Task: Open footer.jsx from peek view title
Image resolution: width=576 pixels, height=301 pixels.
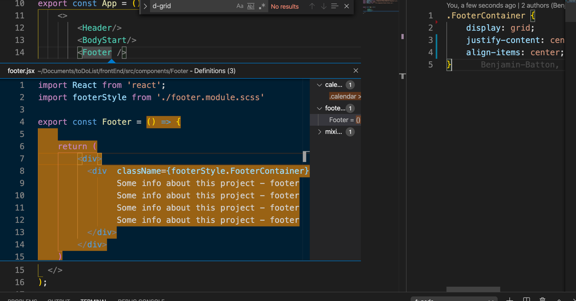Action: [x=21, y=71]
